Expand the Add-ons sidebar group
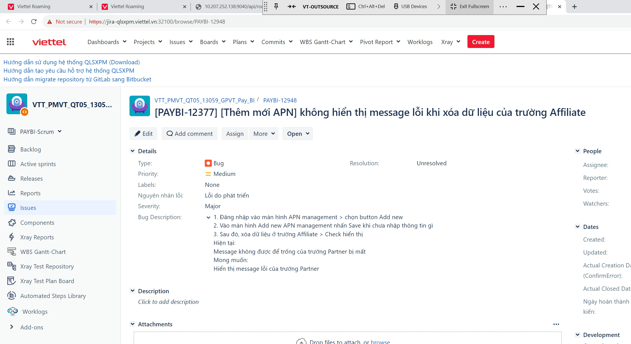The width and height of the screenshot is (631, 344). coord(12,327)
